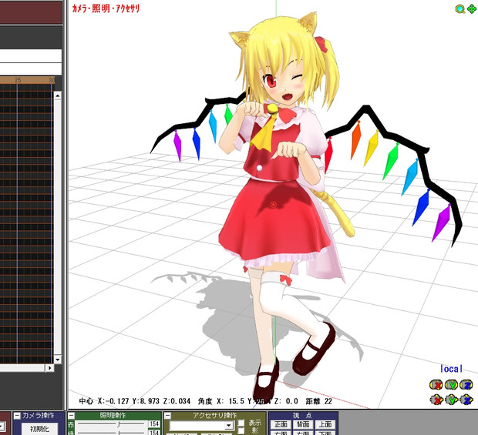
Task: Click the timeline horizontal scroll right arrow
Action: point(49,368)
